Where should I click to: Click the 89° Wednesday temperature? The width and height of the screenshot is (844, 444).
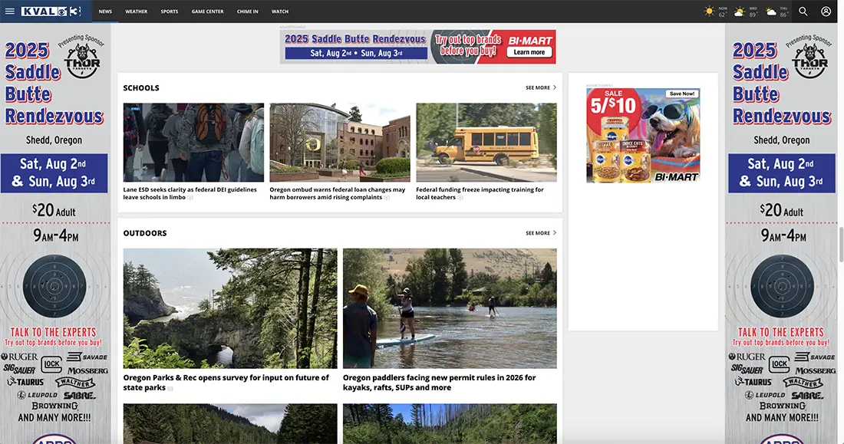tap(753, 15)
